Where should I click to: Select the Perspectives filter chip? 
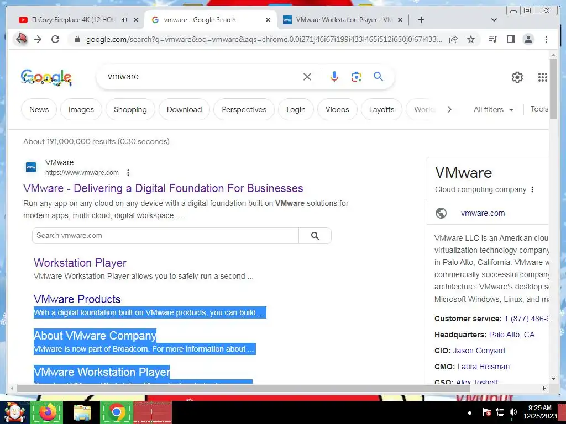click(x=244, y=109)
